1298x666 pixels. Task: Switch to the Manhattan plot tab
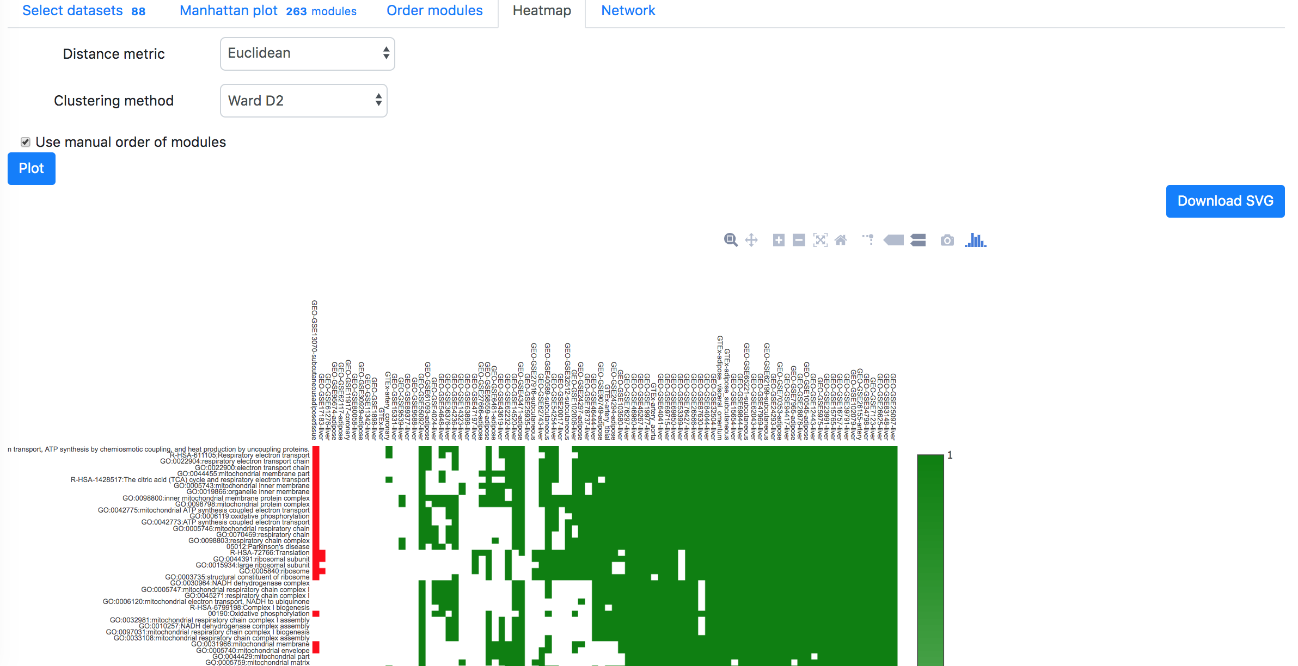(230, 10)
